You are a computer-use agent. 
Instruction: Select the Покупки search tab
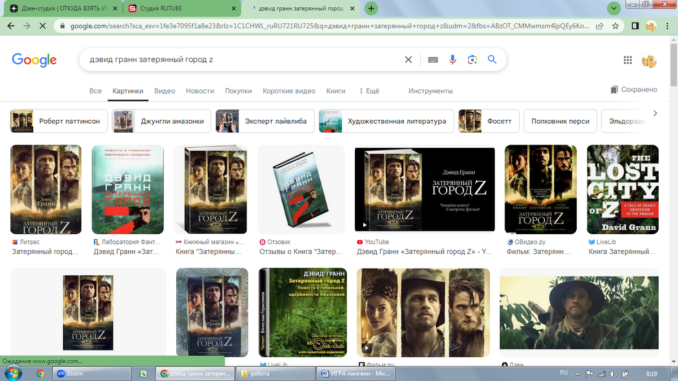click(x=238, y=91)
